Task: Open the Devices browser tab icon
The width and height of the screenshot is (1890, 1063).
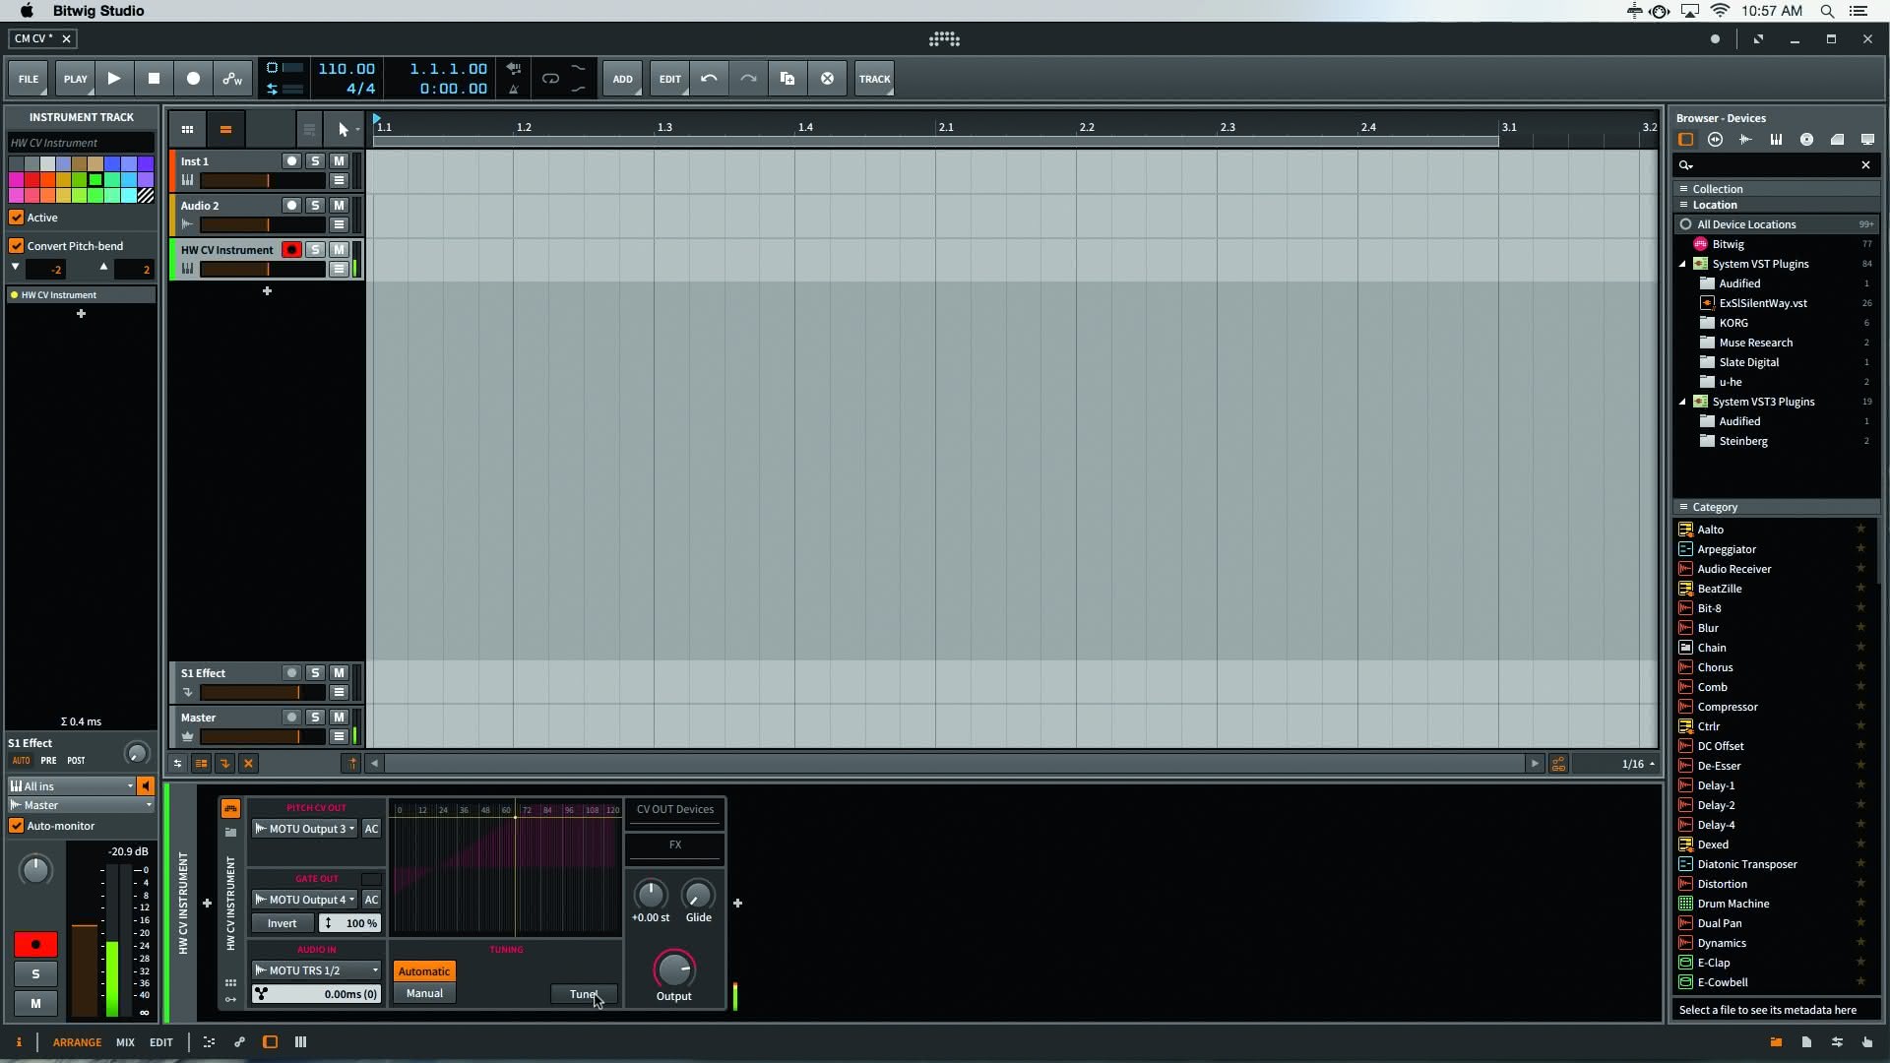Action: click(x=1685, y=140)
